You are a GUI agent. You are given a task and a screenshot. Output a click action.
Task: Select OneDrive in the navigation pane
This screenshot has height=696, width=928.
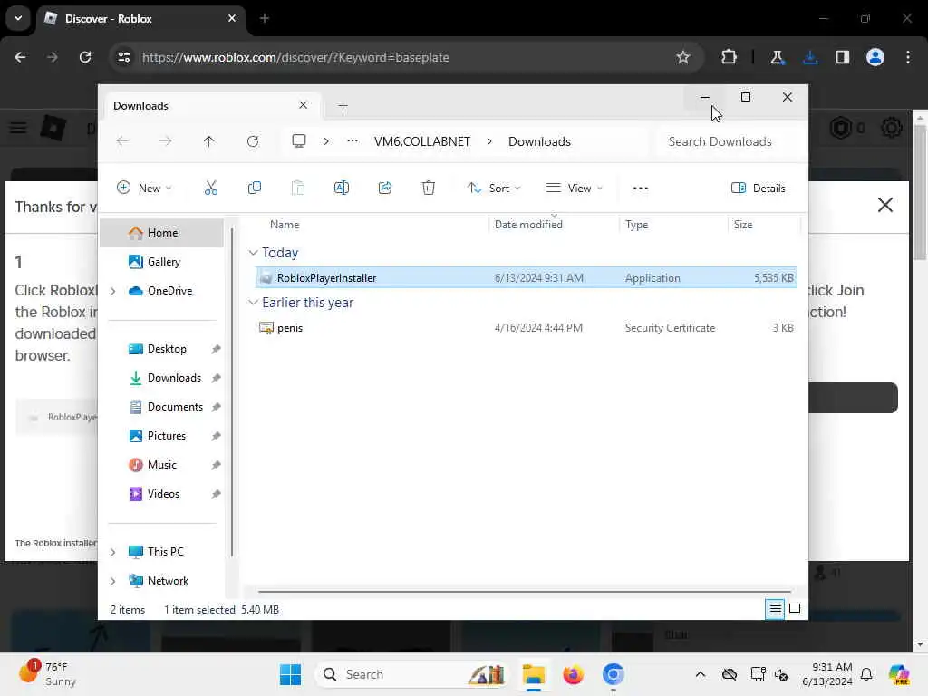[x=169, y=291]
